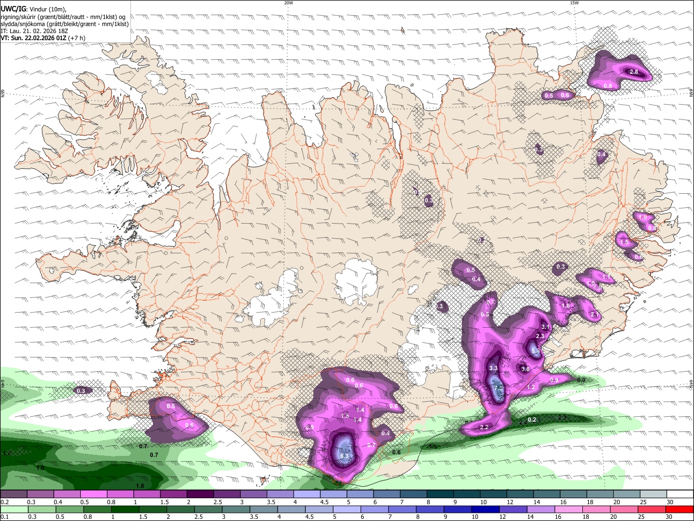Pick the deep blue 10 swatch in lower legend
Image resolution: width=694 pixels, height=521 pixels.
click(x=485, y=509)
